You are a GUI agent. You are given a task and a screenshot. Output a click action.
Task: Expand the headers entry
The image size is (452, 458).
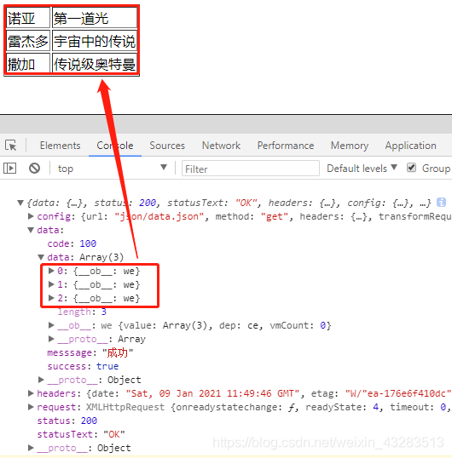pos(31,393)
